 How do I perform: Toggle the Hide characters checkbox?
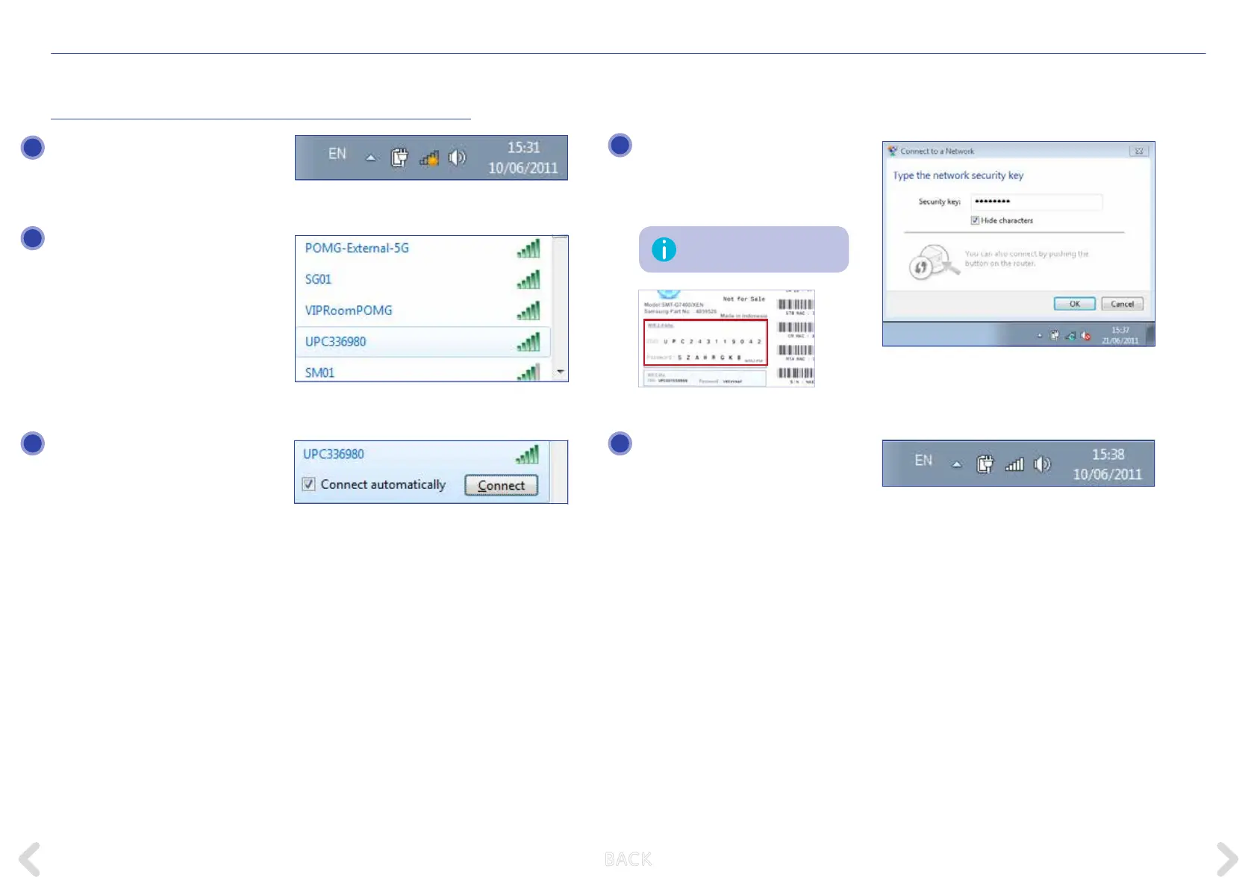click(x=975, y=220)
